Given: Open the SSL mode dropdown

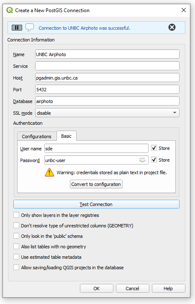Looking at the screenshot, I should (107, 113).
